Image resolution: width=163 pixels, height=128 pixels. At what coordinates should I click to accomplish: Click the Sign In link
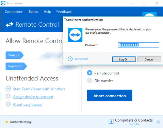(134, 124)
